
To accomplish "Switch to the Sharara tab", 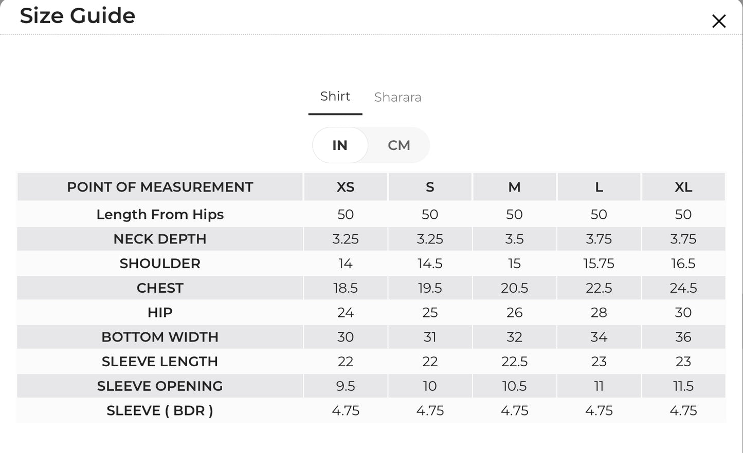I will pos(397,97).
